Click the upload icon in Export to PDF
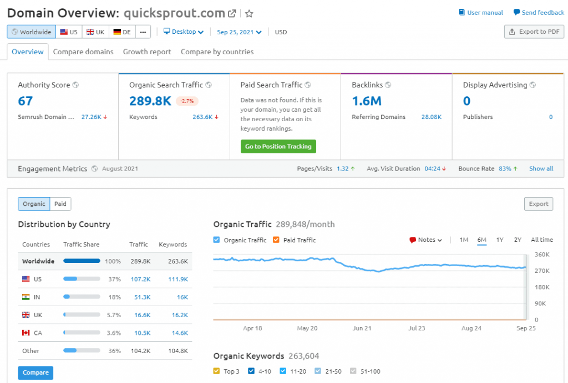The height and width of the screenshot is (383, 568). click(x=512, y=32)
